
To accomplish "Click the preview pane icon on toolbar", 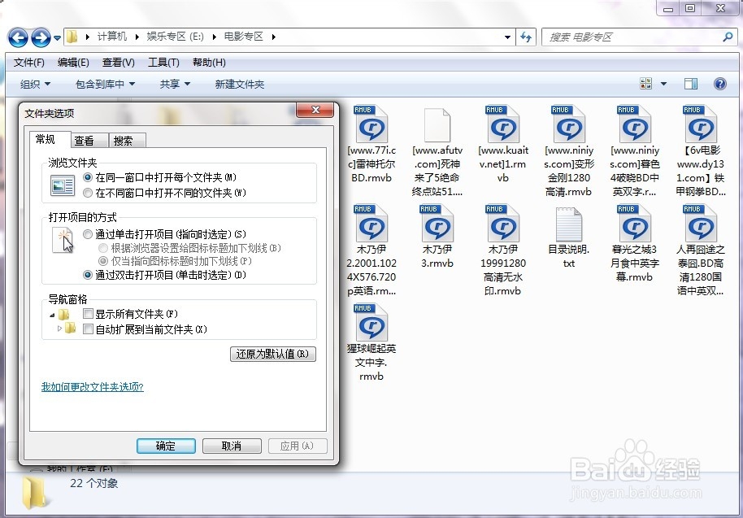I will 692,83.
